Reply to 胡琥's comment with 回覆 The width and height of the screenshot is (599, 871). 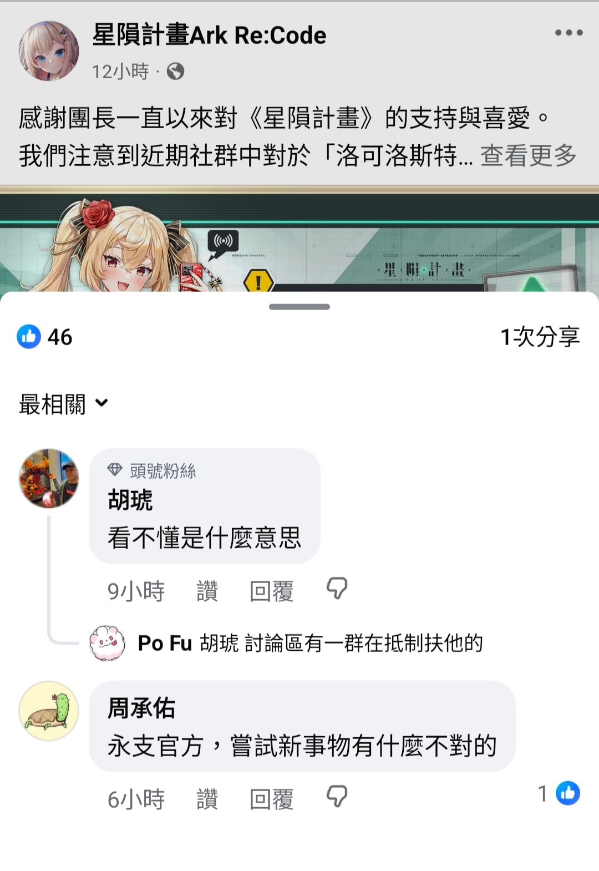(271, 591)
